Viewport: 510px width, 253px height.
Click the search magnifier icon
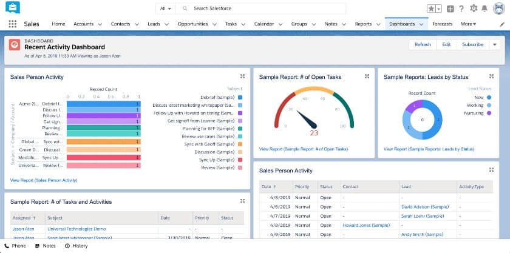click(185, 8)
